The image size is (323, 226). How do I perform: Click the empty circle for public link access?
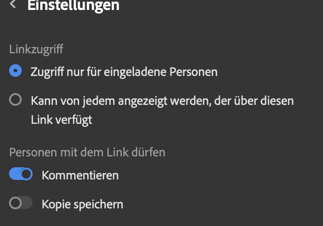pos(15,99)
